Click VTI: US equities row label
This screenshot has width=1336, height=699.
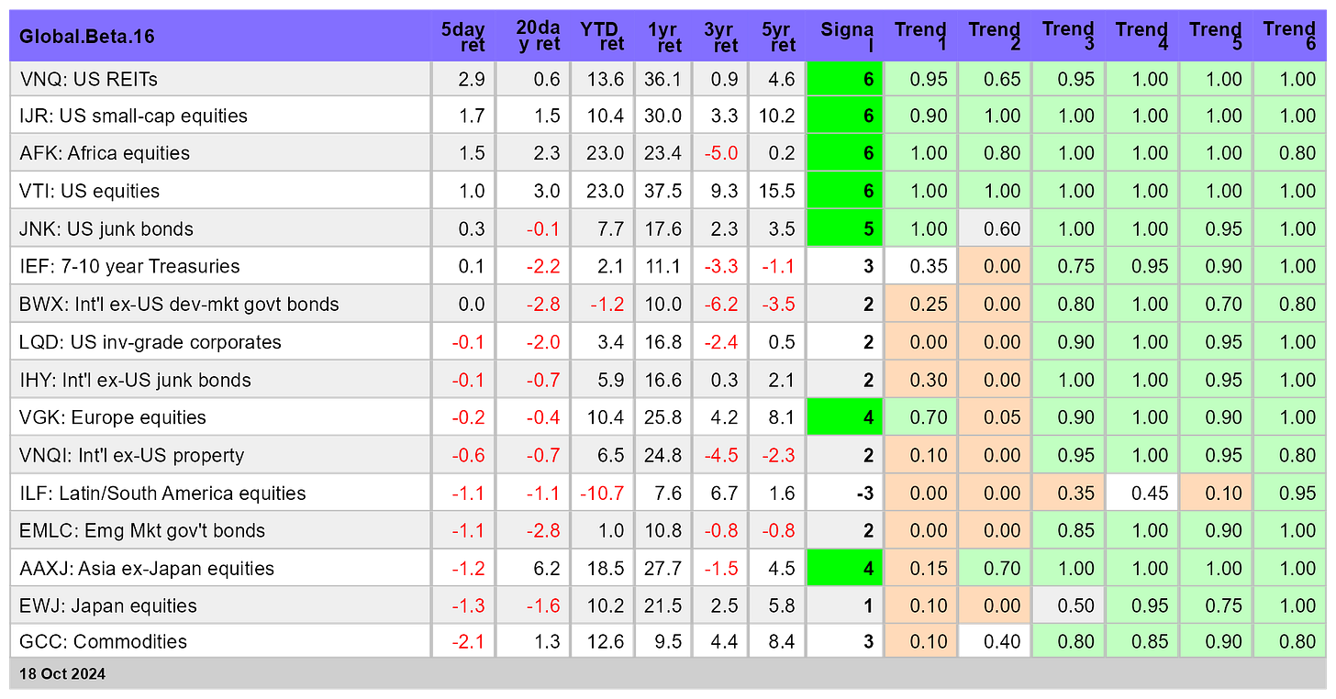(x=90, y=191)
